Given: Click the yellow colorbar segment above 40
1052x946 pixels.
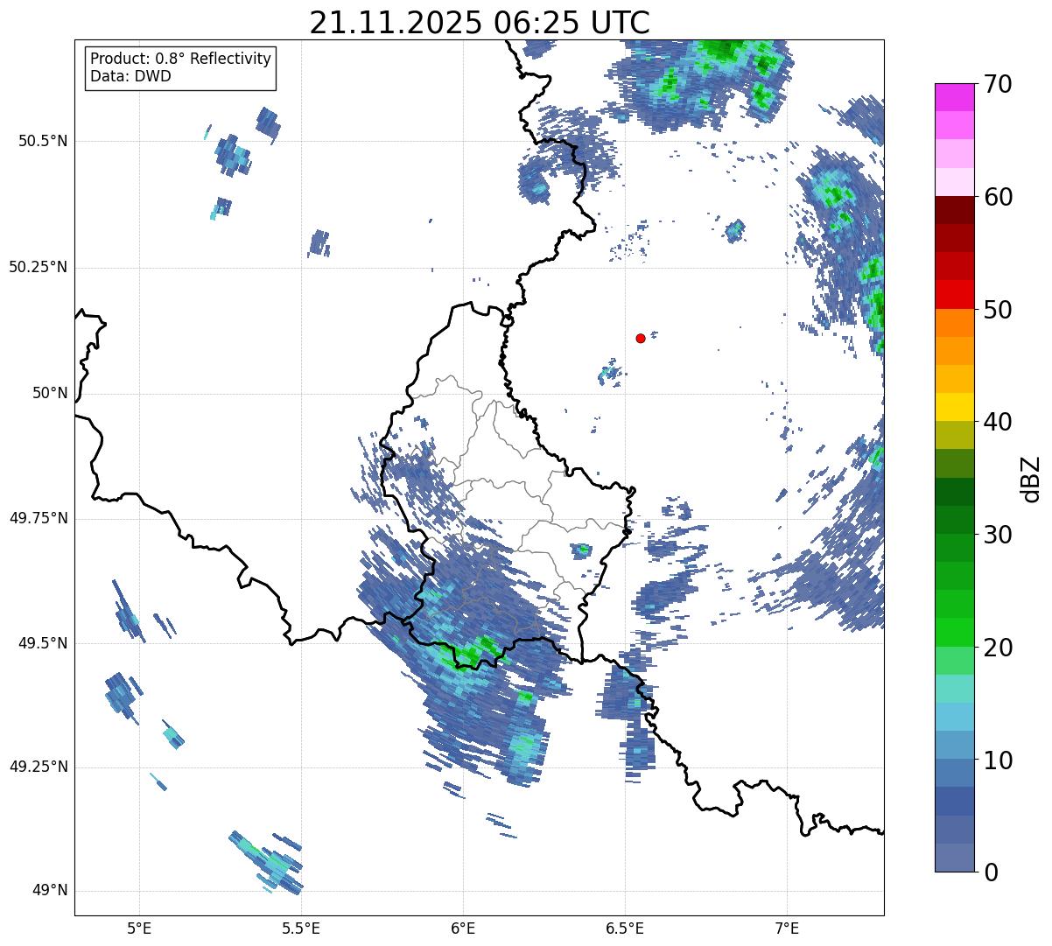Looking at the screenshot, I should coord(955,407).
